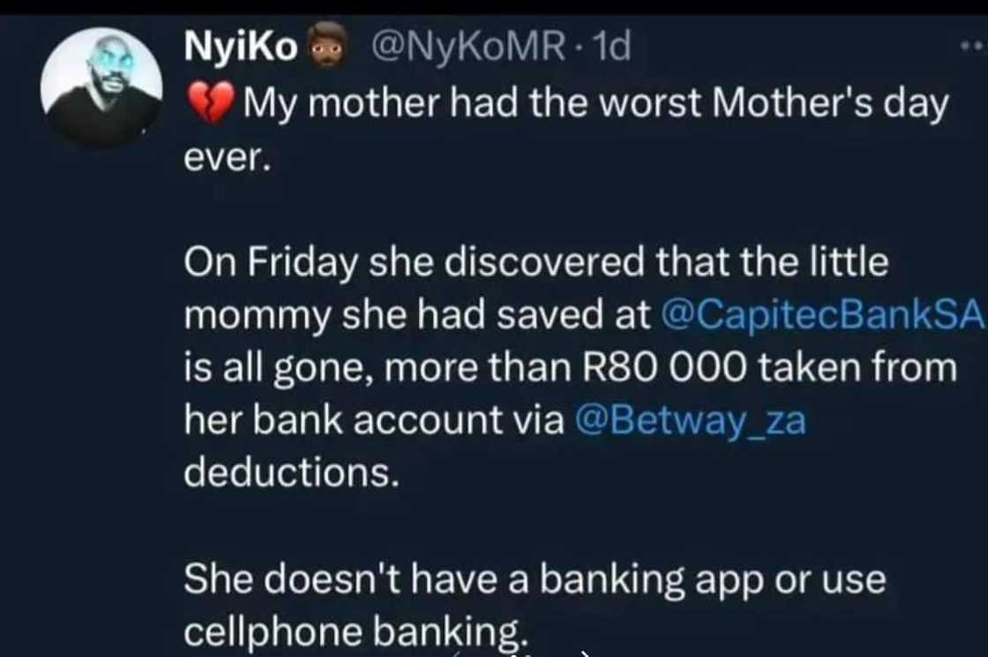This screenshot has height=657, width=988.
Task: Open the @NyKoMR handle link
Action: 467,47
